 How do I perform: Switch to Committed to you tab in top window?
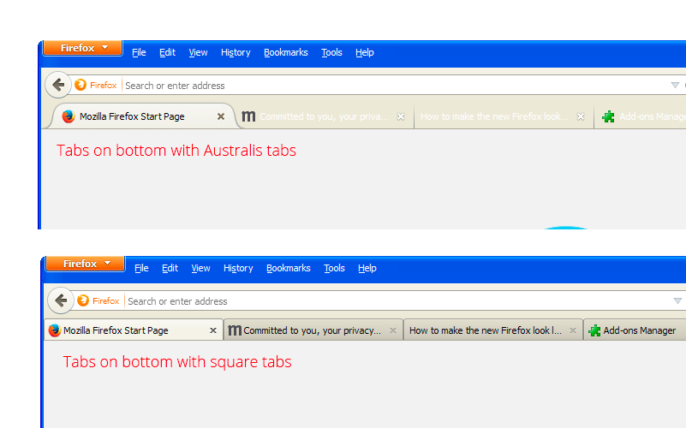tap(325, 116)
